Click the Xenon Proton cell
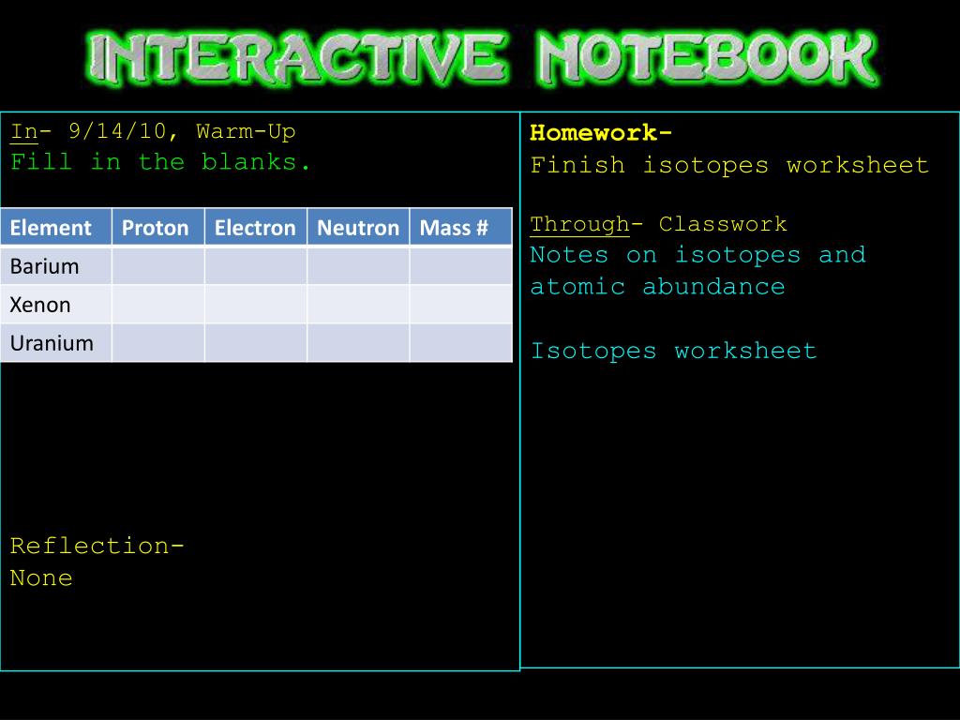Screen dimensions: 960x720 click(x=157, y=305)
